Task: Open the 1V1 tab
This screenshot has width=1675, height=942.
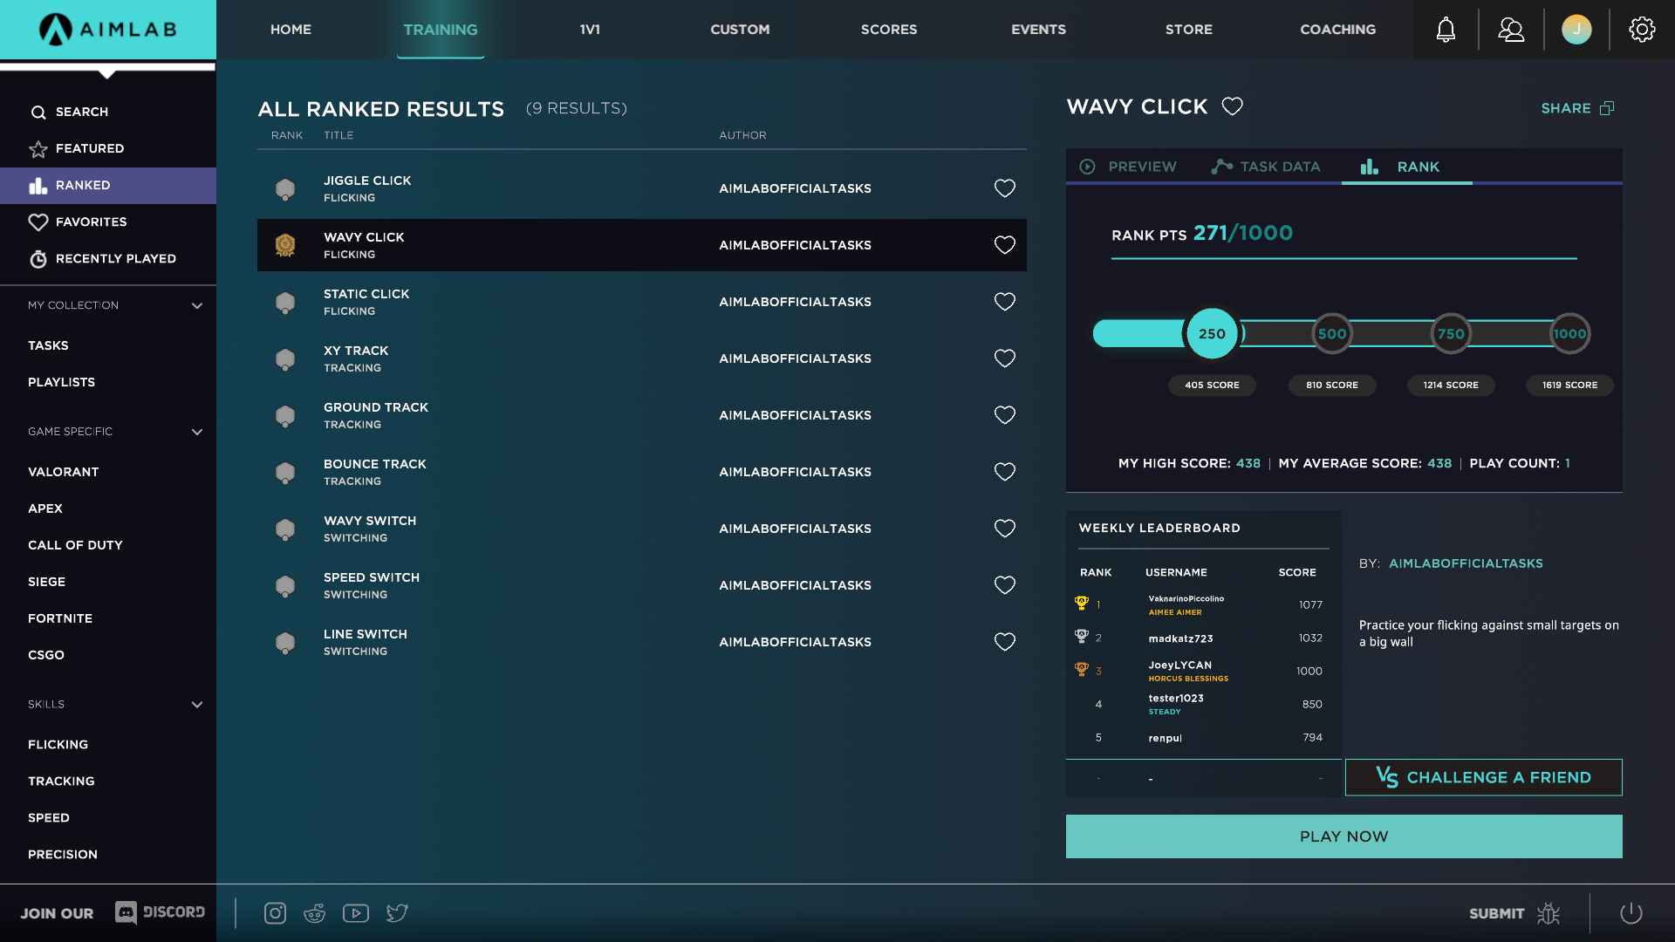Action: (590, 30)
